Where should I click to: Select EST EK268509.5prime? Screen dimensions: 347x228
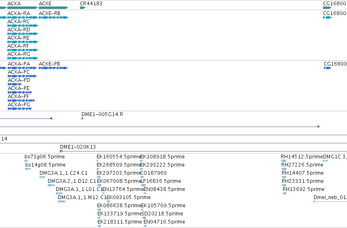point(98,169)
